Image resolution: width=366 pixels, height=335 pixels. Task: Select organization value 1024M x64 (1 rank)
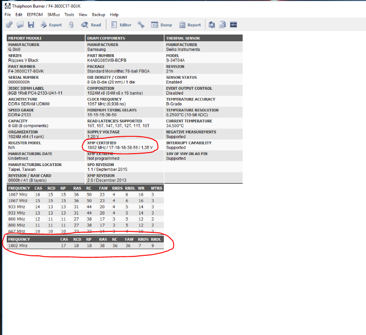[x=26, y=136]
